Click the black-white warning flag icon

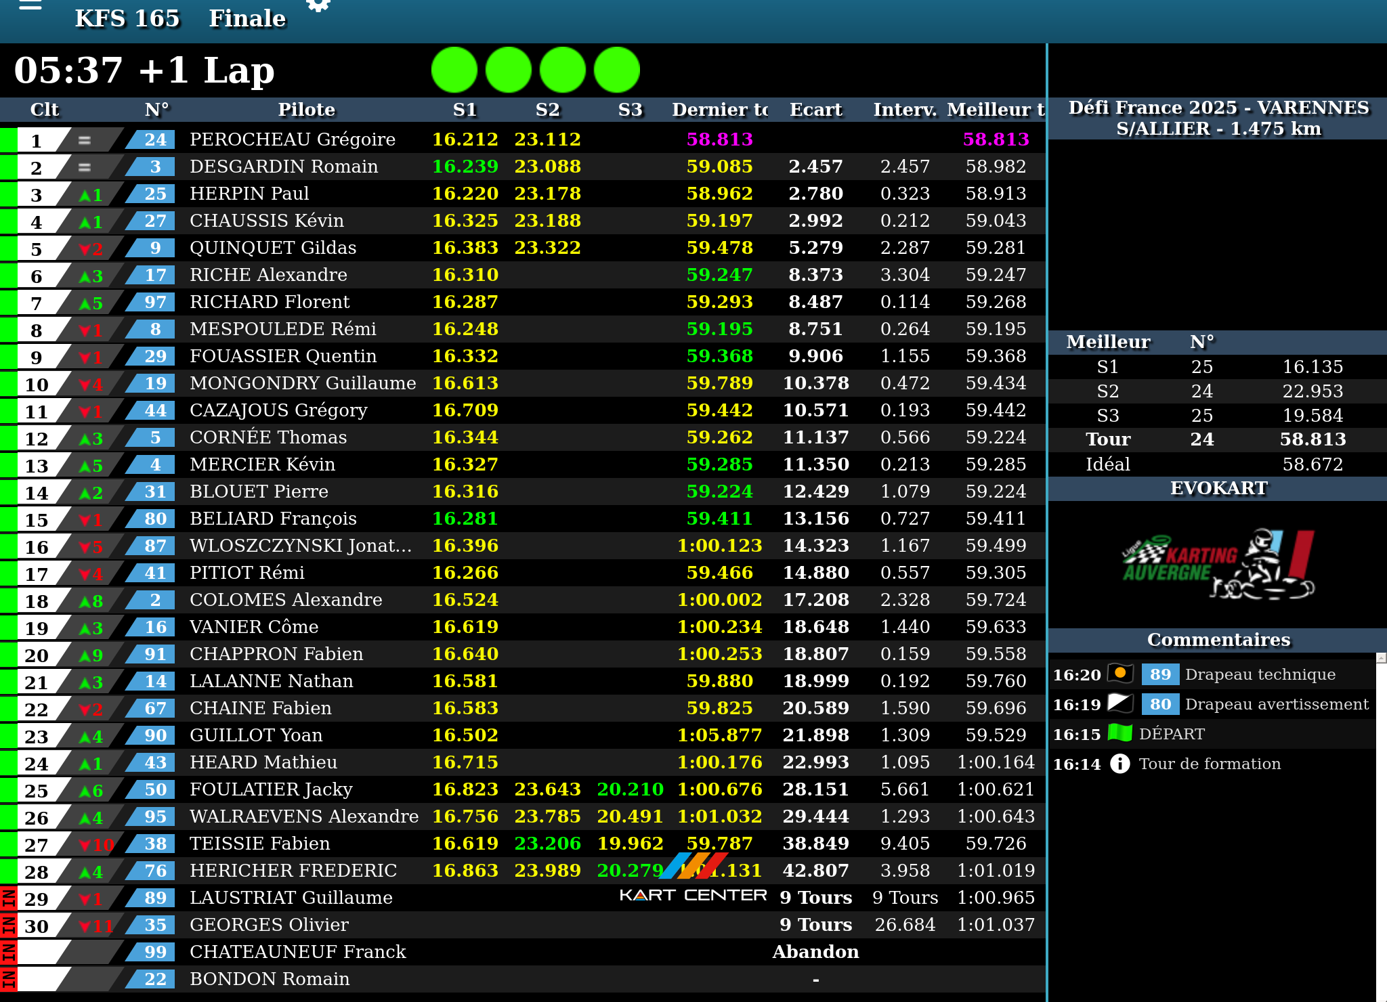coord(1120,703)
